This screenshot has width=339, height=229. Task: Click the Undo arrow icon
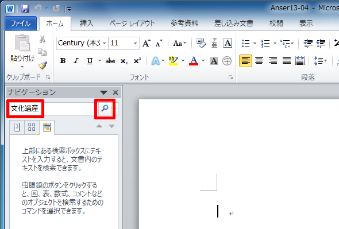38,9
